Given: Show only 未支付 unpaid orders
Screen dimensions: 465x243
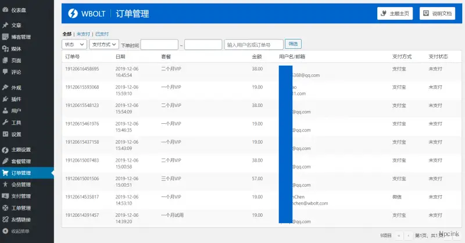Looking at the screenshot, I should [x=84, y=34].
